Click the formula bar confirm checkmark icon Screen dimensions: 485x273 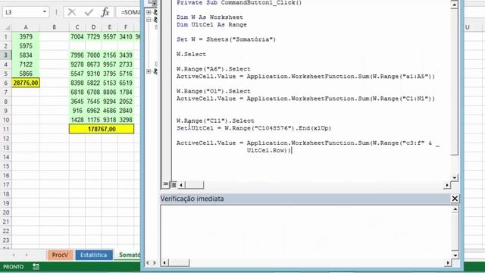tap(89, 12)
